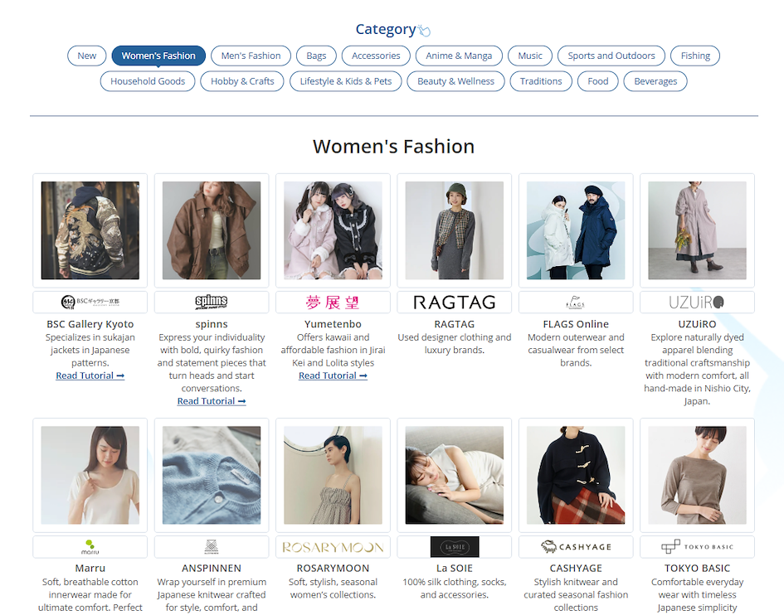
Task: Click the ANSPINNEN brand logo
Action: coord(212,546)
